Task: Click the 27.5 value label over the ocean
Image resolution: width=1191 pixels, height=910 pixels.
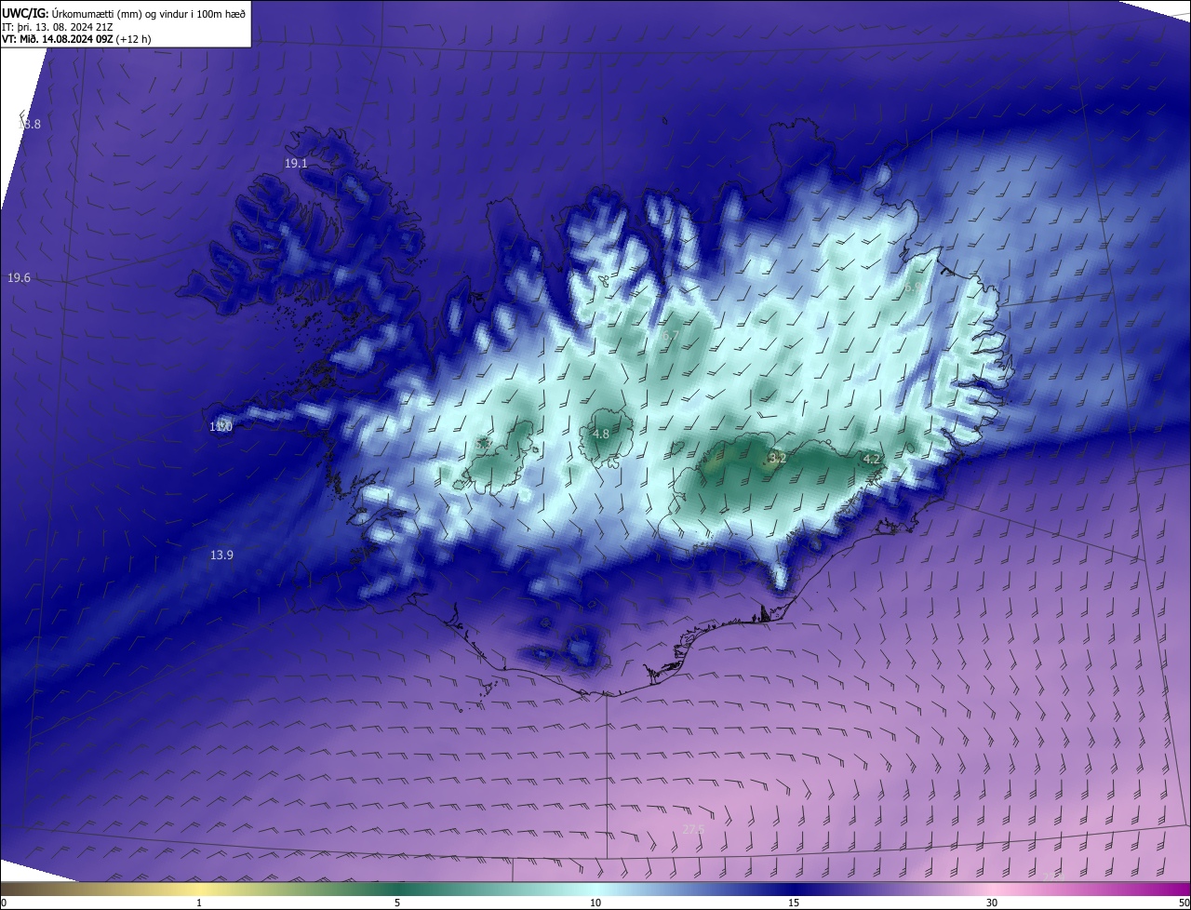Action: [x=693, y=829]
